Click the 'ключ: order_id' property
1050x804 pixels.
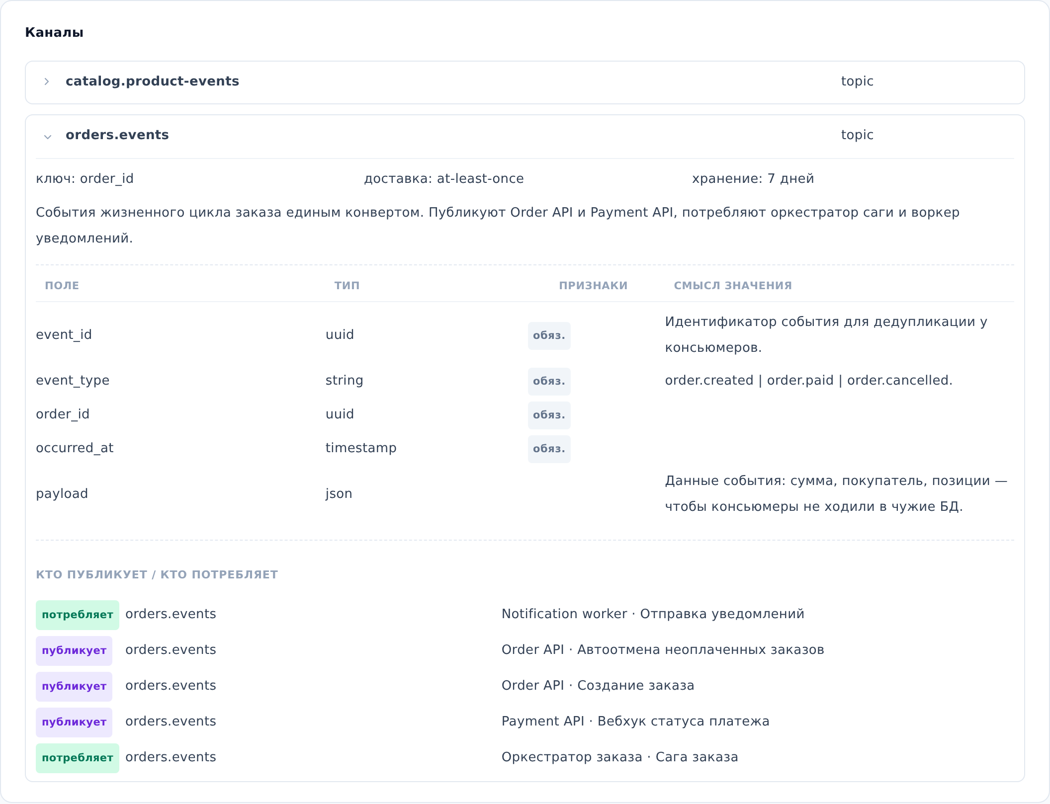pos(85,178)
